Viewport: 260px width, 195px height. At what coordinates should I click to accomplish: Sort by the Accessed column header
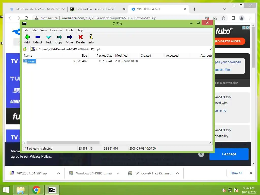[177, 56]
